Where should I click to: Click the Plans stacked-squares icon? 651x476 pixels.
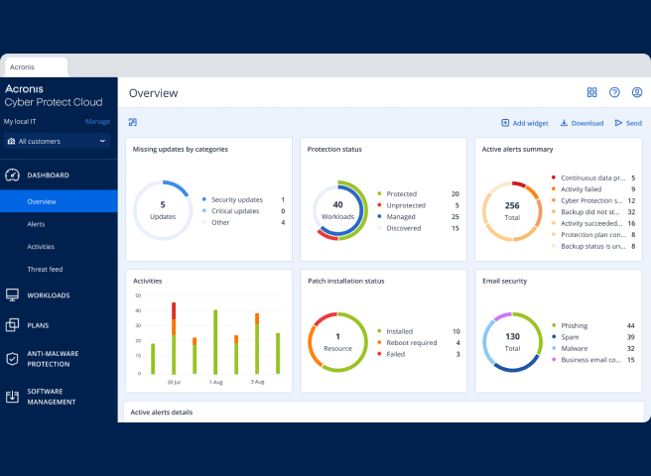pyautogui.click(x=12, y=325)
